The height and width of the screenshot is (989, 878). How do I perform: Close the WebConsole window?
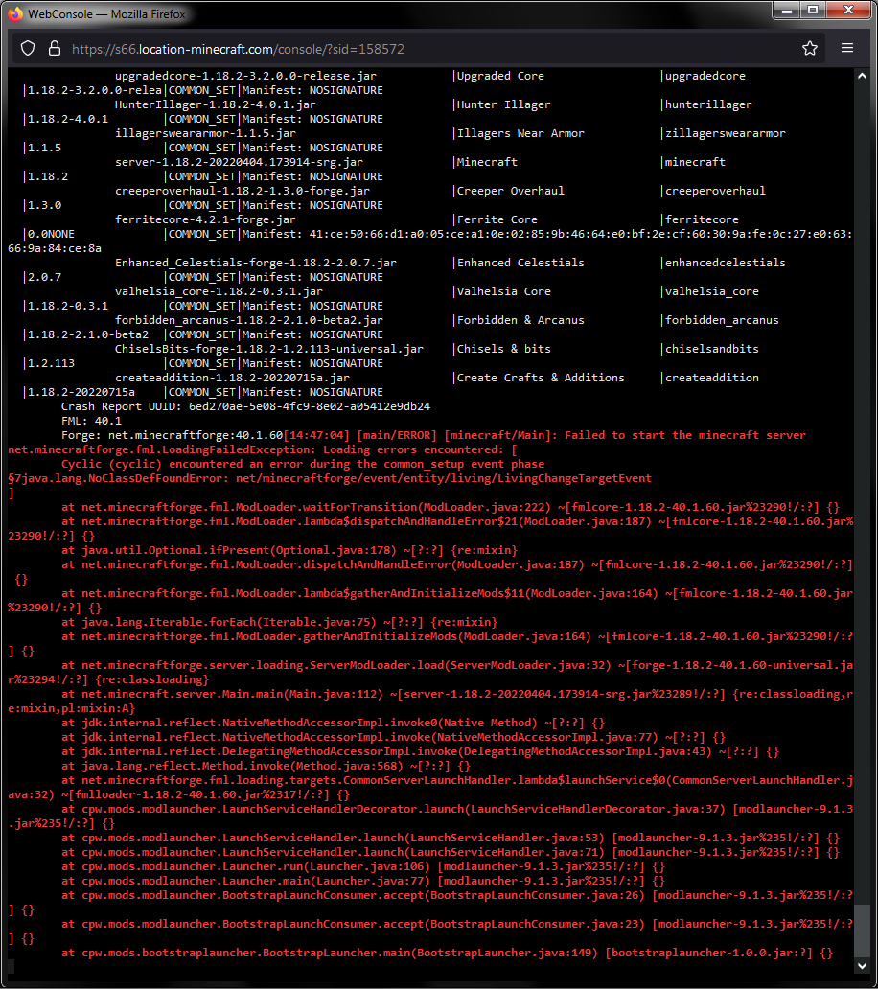click(x=849, y=11)
